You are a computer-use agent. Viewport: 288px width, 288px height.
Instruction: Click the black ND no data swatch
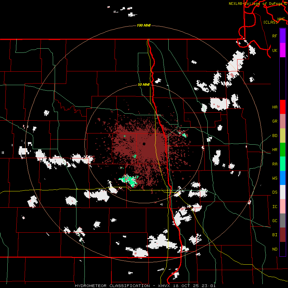click(283, 249)
